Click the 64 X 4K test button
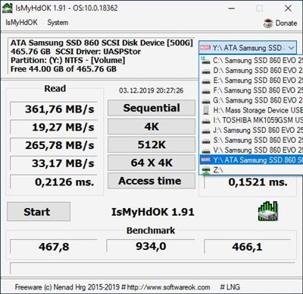This screenshot has width=303, height=294. pyautogui.click(x=151, y=163)
